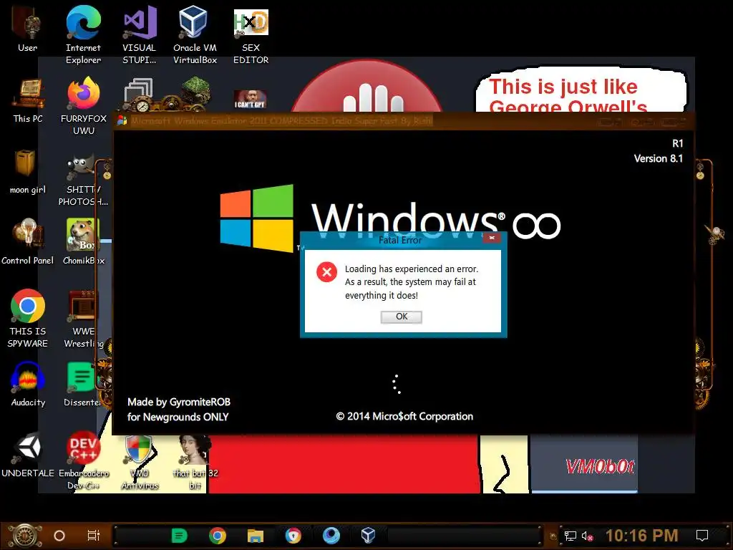Open the I CAN'T GPT thumbnail icon
This screenshot has width=733, height=550.
point(250,99)
